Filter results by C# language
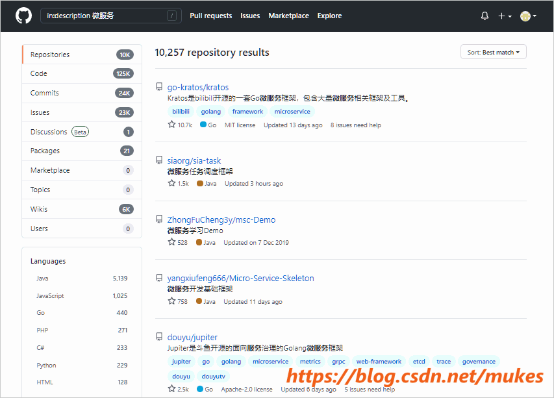The image size is (554, 398). (x=82, y=347)
